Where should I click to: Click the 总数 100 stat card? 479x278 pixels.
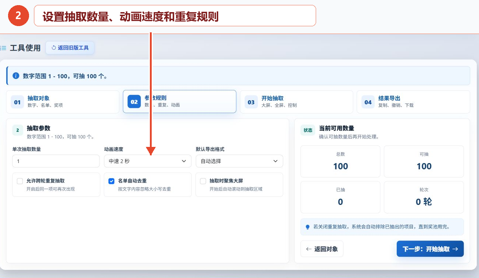click(x=341, y=162)
